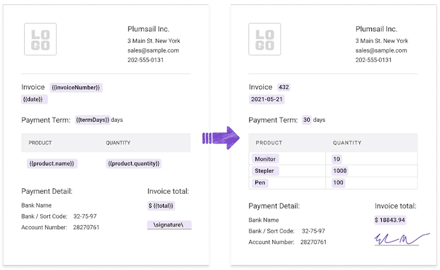This screenshot has height=270, width=440.
Task: Select the {{product.name}} template token
Action: pyautogui.click(x=53, y=163)
